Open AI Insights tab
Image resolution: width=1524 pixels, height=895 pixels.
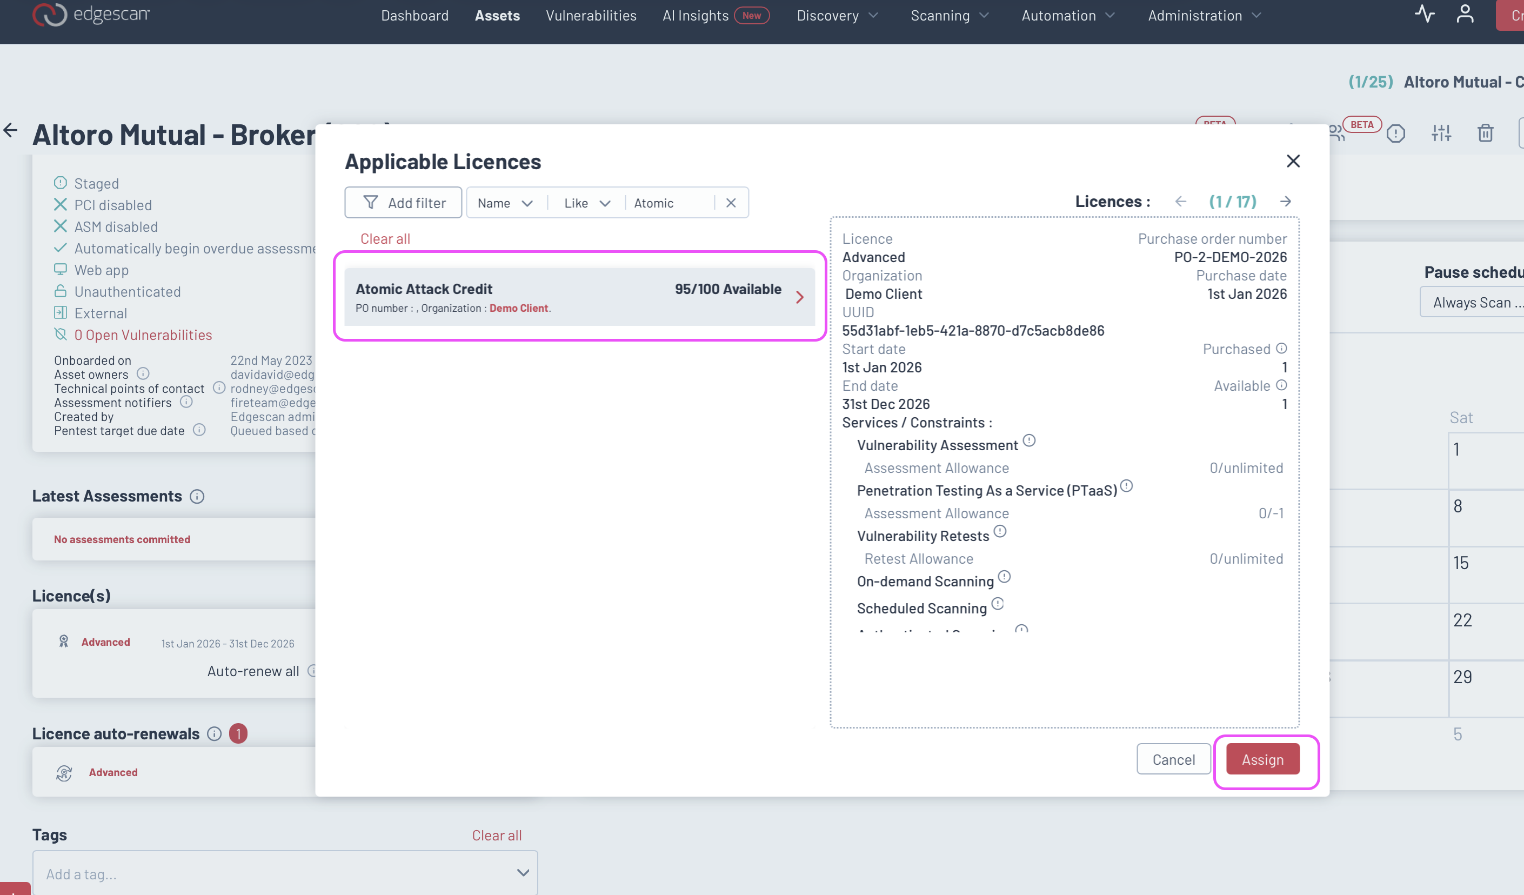coord(716,16)
